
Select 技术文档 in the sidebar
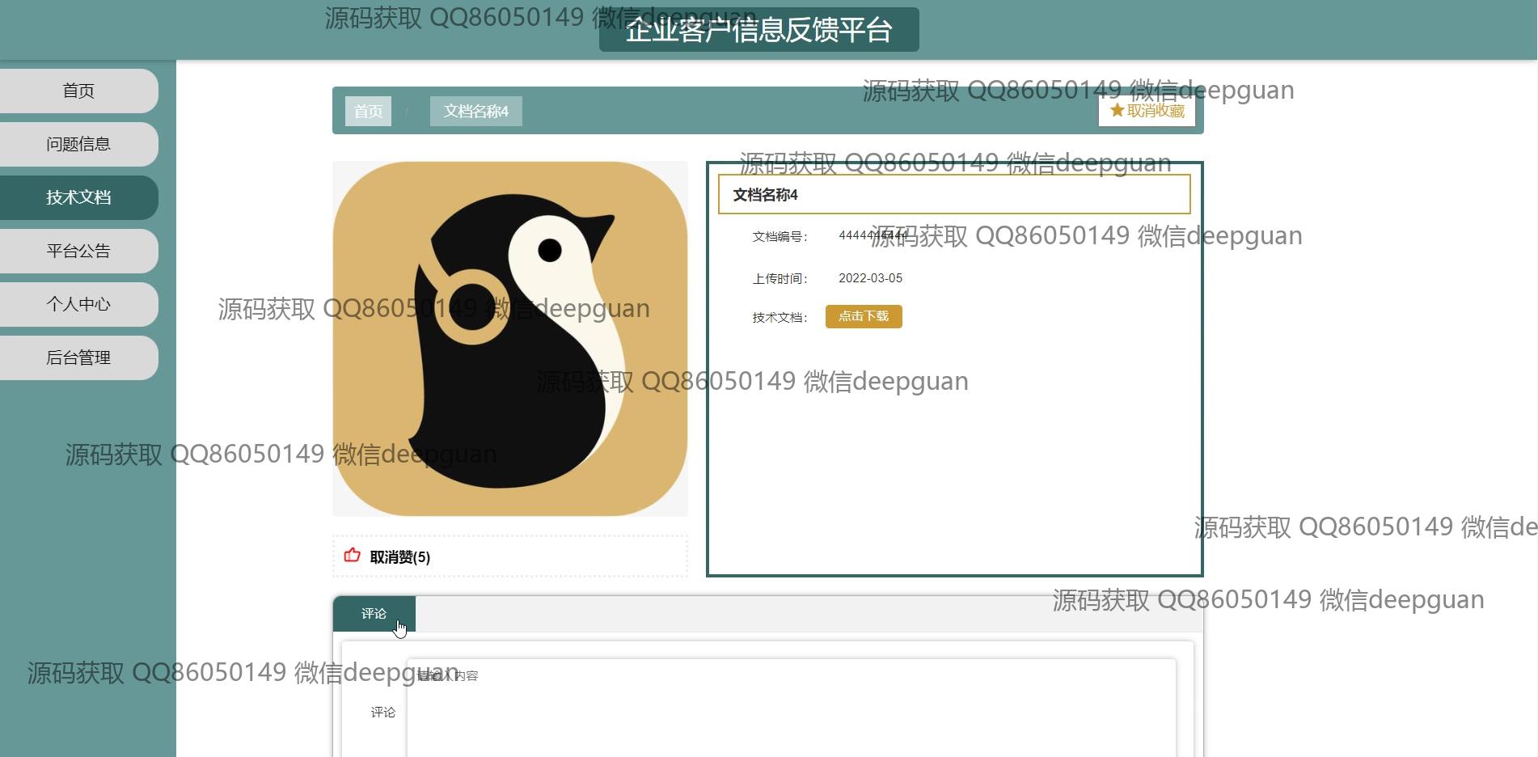(78, 197)
